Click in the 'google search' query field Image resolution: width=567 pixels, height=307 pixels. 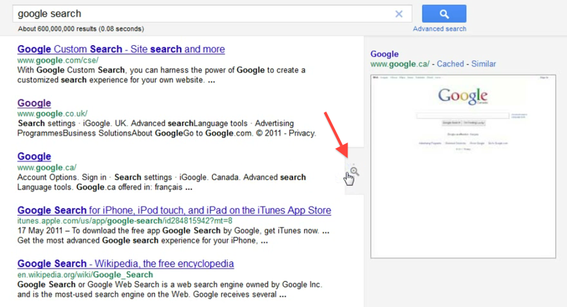click(200, 14)
